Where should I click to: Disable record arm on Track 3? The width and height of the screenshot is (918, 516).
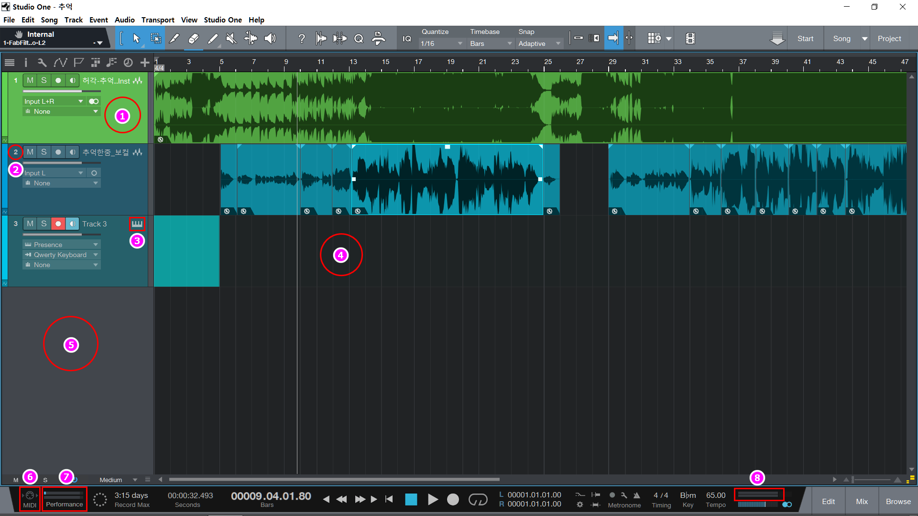(58, 224)
